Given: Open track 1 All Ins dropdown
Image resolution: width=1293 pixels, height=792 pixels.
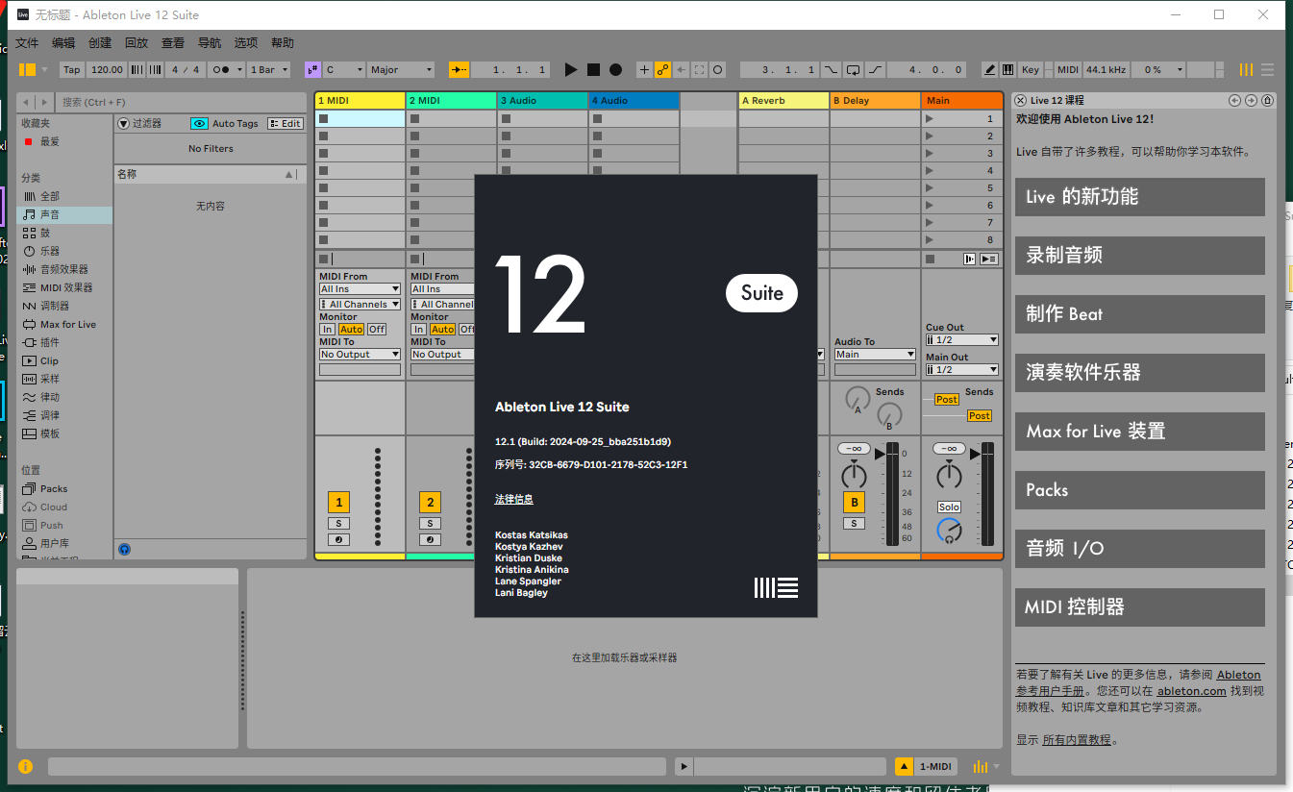Looking at the screenshot, I should 360,288.
